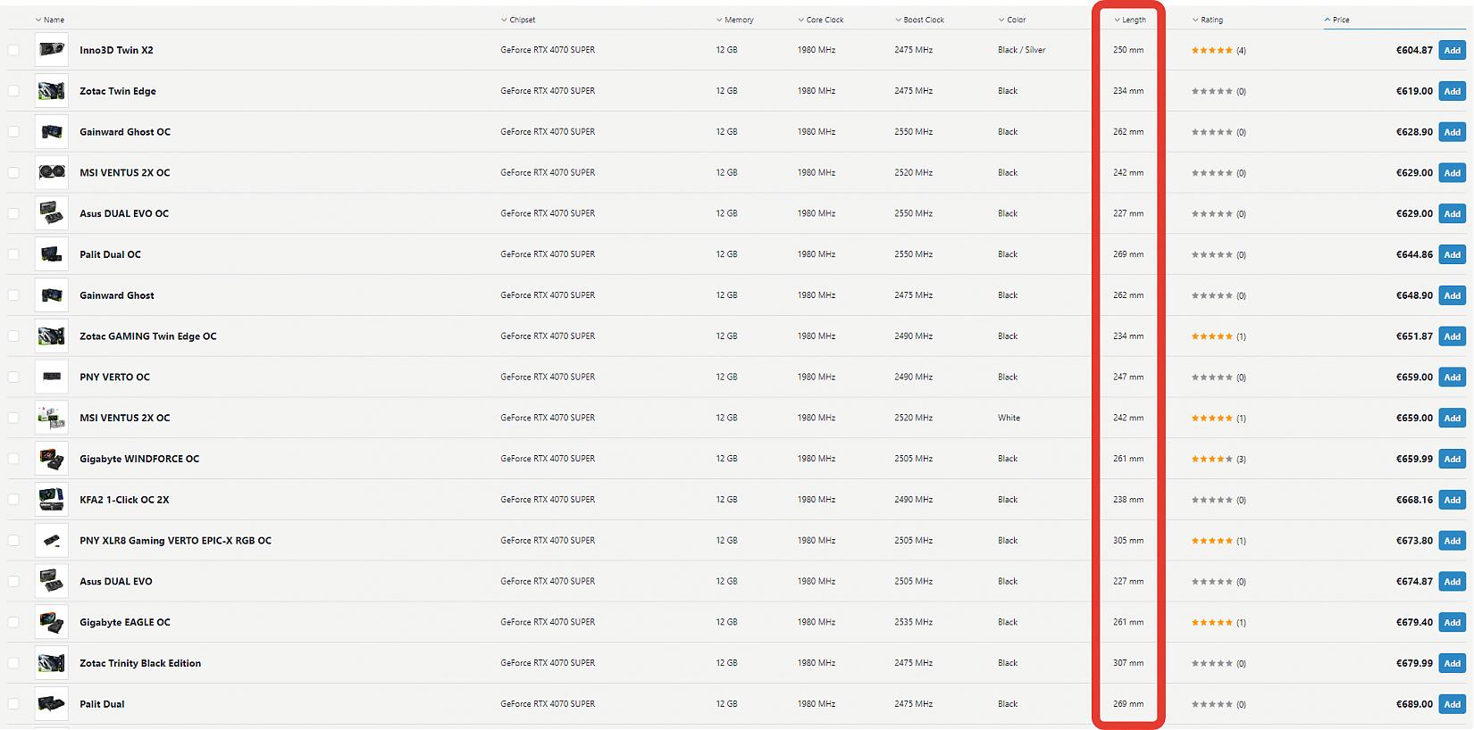Sort the list by the Name column
Image resolution: width=1474 pixels, height=730 pixels.
[50, 20]
